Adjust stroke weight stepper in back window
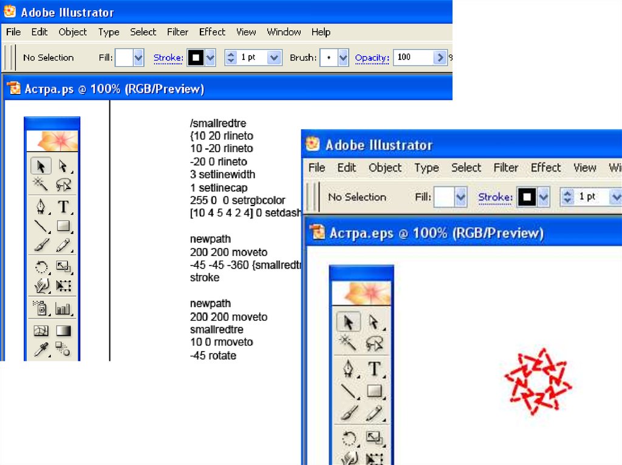622x465 pixels. [231, 58]
